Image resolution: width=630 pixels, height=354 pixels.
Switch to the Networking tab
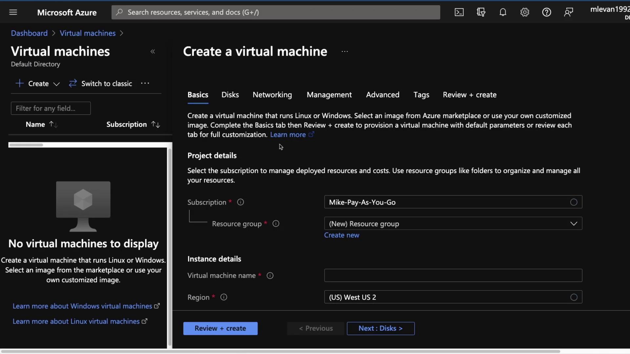[272, 95]
